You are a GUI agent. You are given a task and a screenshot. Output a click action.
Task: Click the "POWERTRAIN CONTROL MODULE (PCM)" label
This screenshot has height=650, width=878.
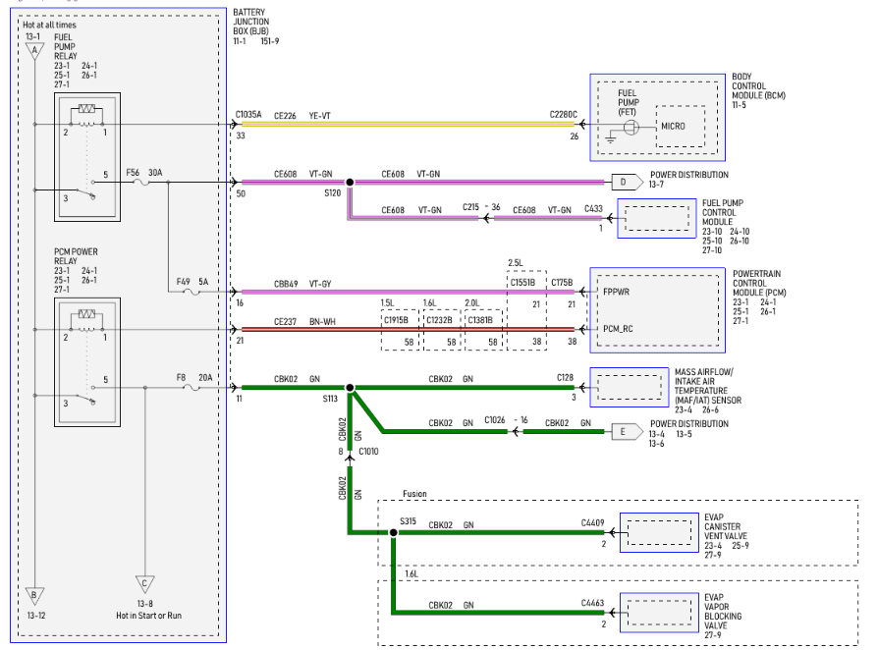759,284
